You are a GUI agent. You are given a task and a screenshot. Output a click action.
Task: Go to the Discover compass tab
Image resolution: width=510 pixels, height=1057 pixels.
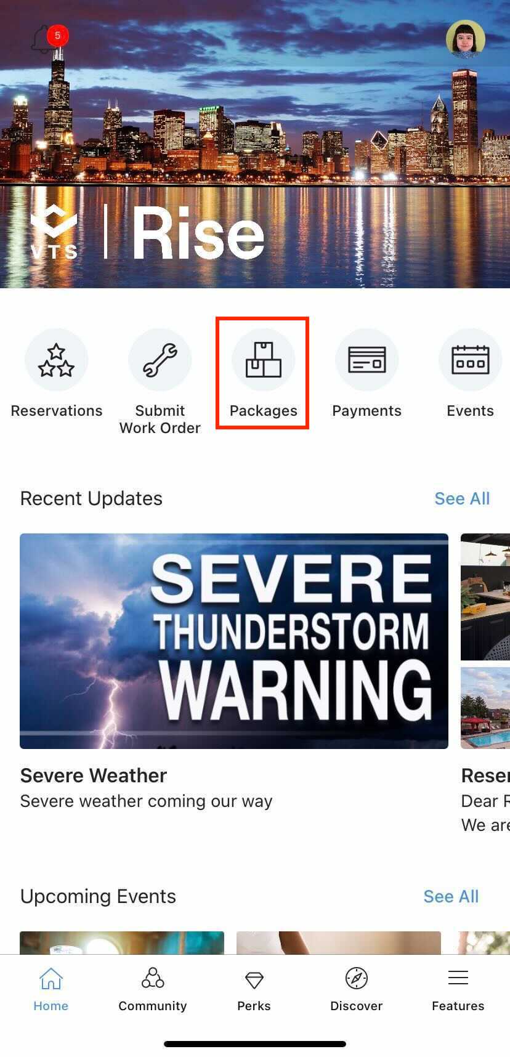pyautogui.click(x=356, y=990)
